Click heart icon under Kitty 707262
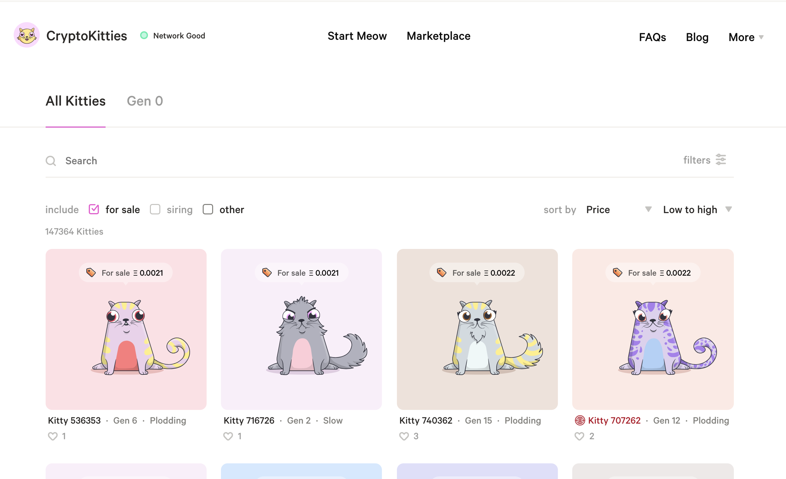Image resolution: width=786 pixels, height=479 pixels. [579, 436]
